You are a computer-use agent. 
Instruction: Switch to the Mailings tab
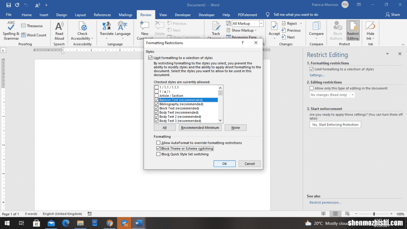pyautogui.click(x=125, y=15)
